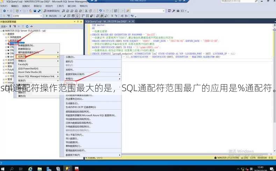Select 管理数据库加密(P)... entry
Image resolution: width=276 pixels, height=171 pixels.
pyautogui.click(x=76, y=150)
